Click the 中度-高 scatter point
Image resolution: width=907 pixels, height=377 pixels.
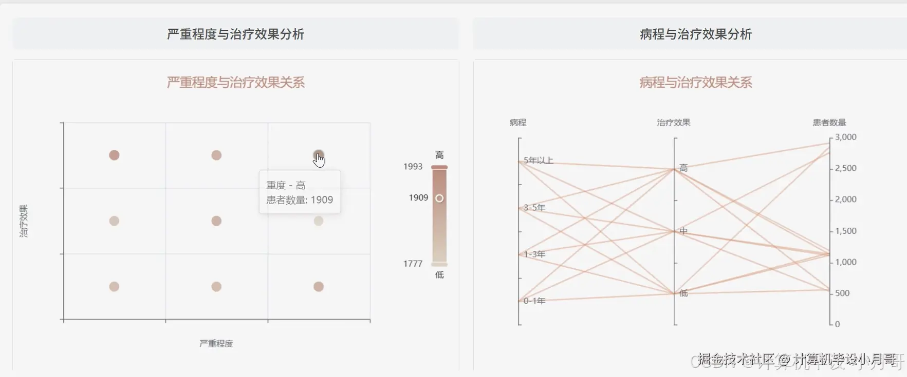[x=217, y=154]
